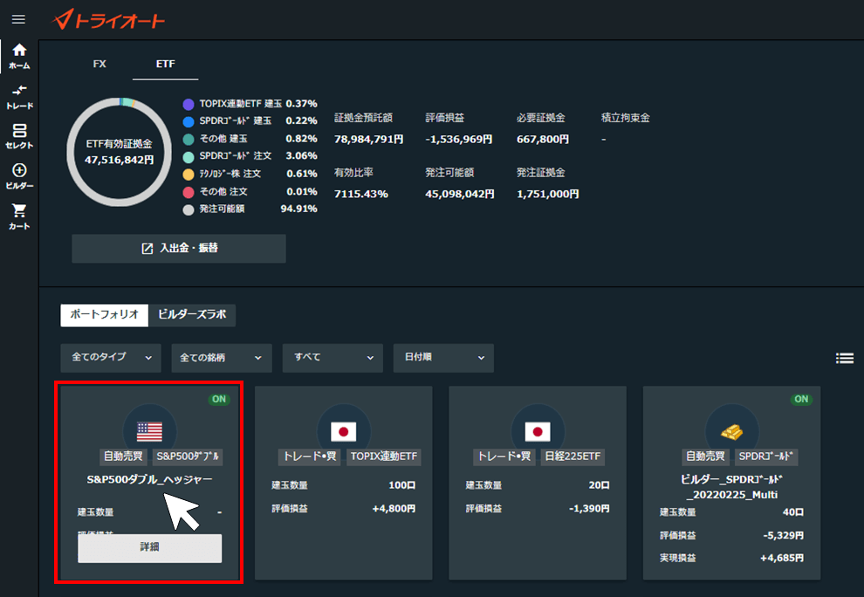Click teal その他 建玉 legend swatch
The image size is (864, 597).
[189, 140]
